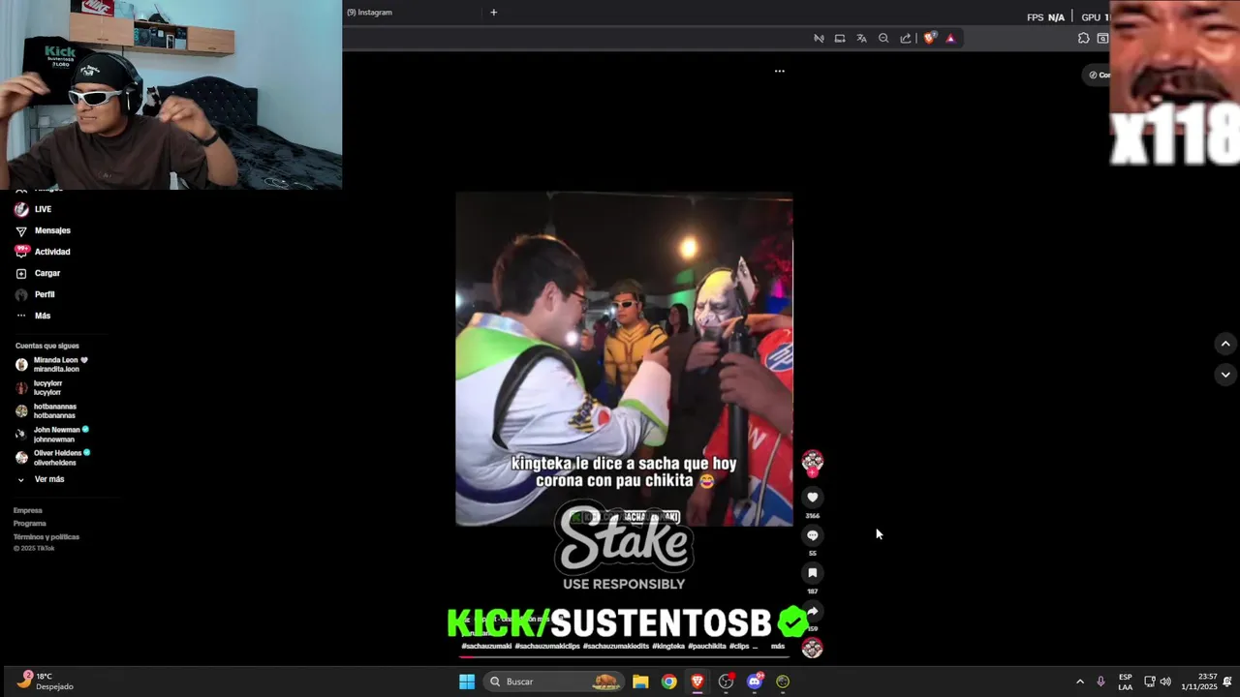
Task: Show hidden system tray icons
Action: pos(1080,682)
